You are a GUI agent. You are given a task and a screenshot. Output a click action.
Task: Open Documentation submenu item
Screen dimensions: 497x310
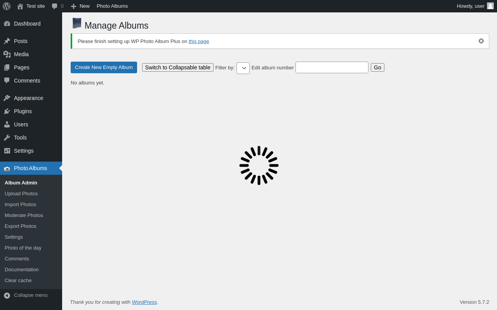22,270
